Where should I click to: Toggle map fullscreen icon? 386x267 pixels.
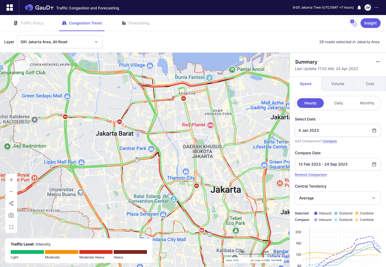point(11,227)
